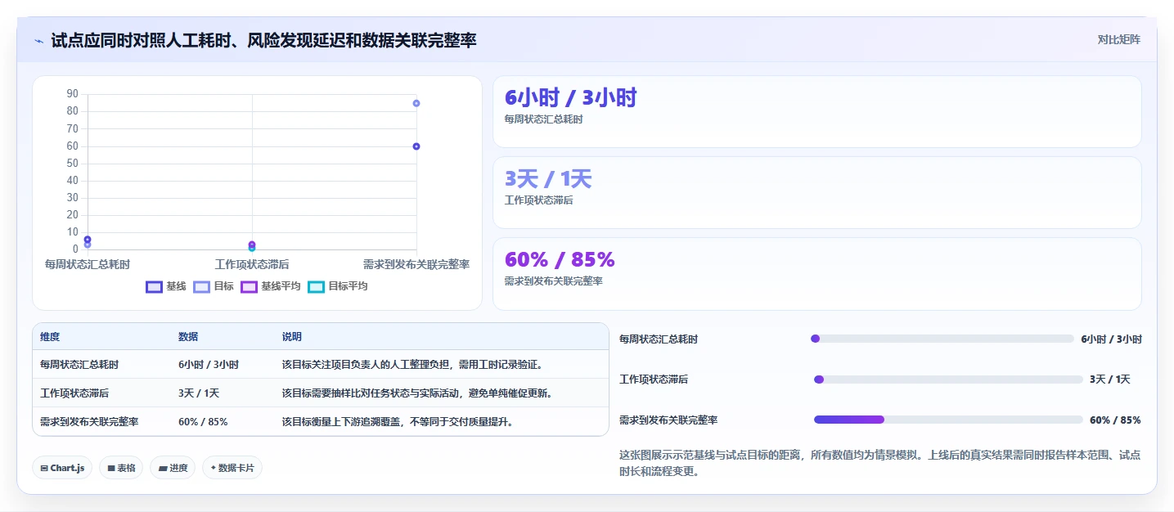The height and width of the screenshot is (512, 1174).
Task: Select the 数据卡片 tag chip
Action: click(x=232, y=468)
